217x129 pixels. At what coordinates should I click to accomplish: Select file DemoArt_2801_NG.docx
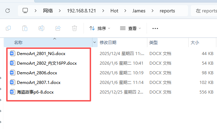point(41,54)
